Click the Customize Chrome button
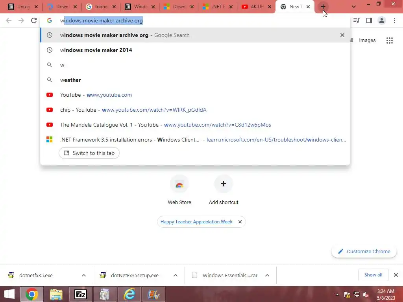 tap(364, 251)
